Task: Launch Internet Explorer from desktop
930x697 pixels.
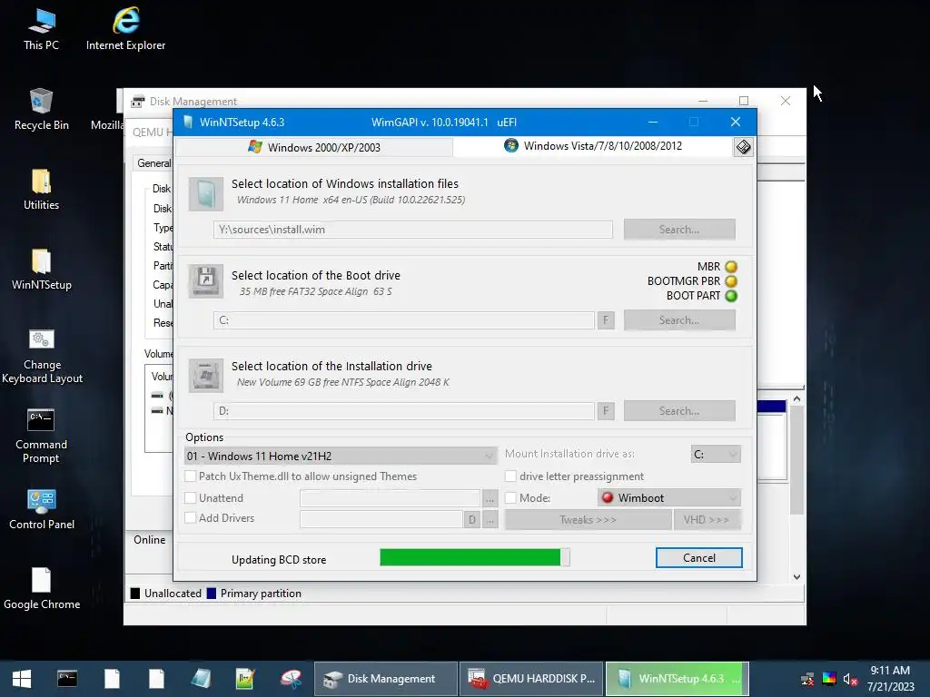Action: [125, 30]
